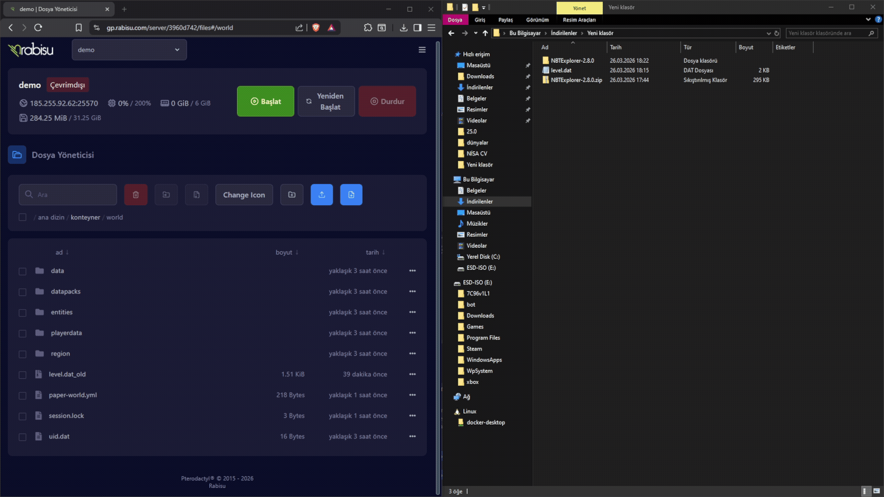
Task: Open three-dots menu for level.dat_old
Action: [x=413, y=374]
